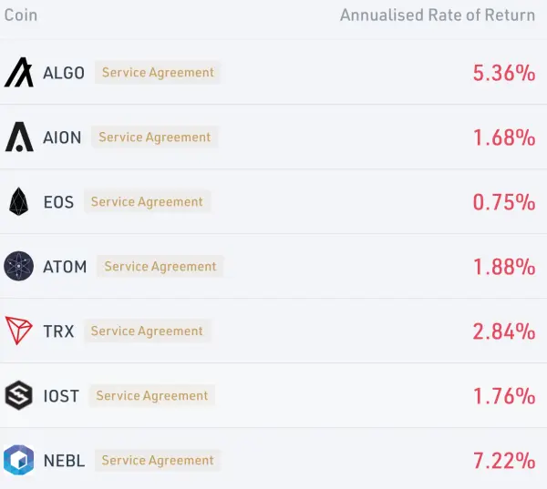
Task: Click the Annualised Rate of Return header
Action: [438, 15]
